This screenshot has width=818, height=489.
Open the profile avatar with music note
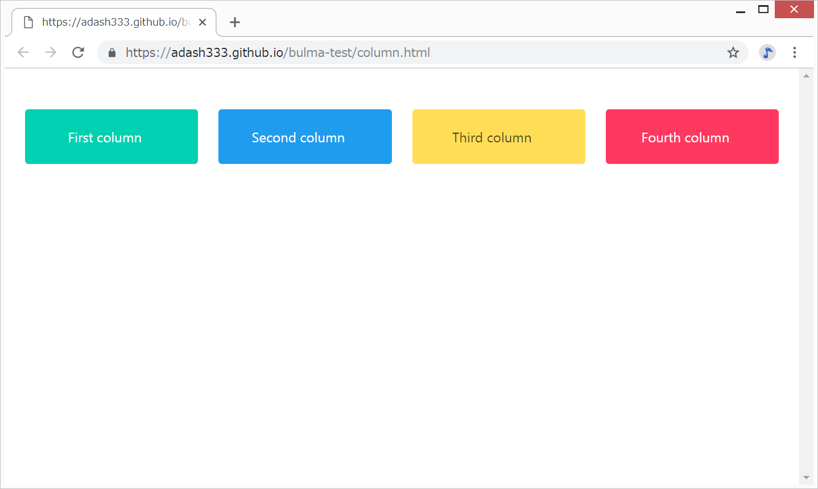767,52
